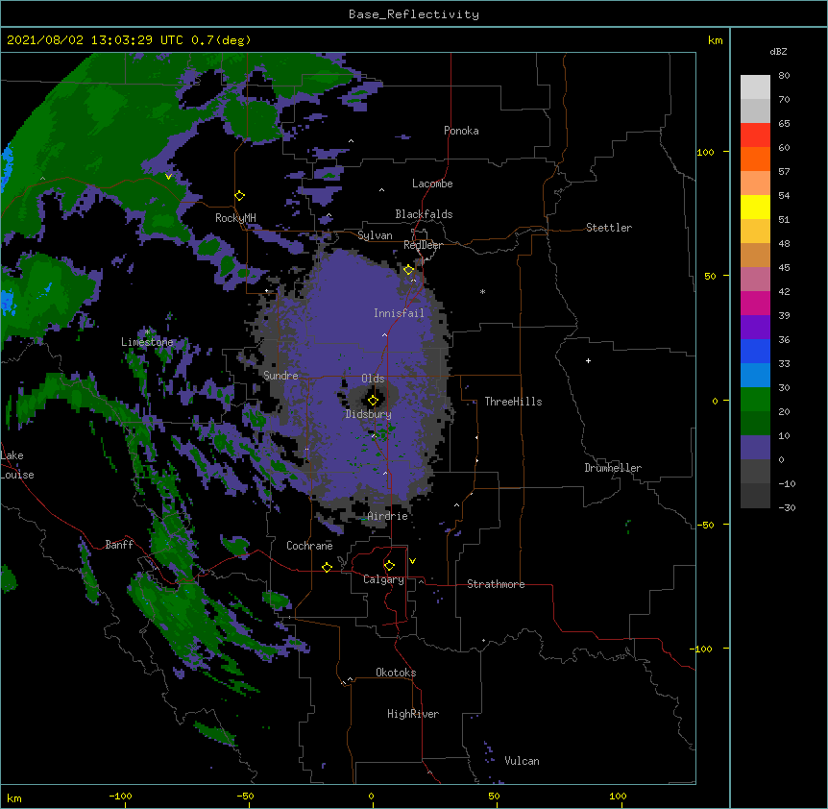Click the Airdrie city label
The image size is (828, 809).
point(388,516)
